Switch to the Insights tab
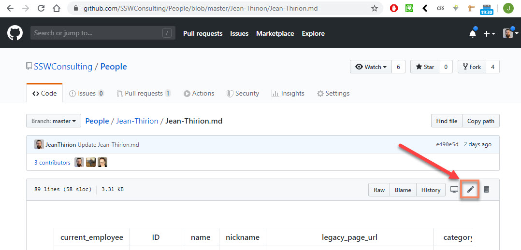Viewport: 521px width, 250px height. (288, 93)
